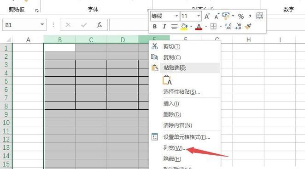Image resolution: width=305 pixels, height=169 pixels.
Task: Click the paste keep text only icon
Action: coord(167,80)
